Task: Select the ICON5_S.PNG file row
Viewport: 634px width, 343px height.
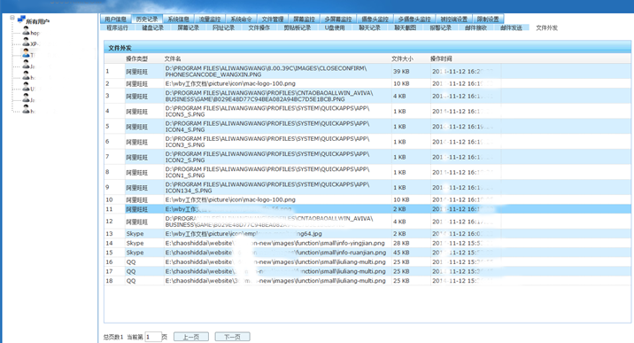Action: pos(367,112)
